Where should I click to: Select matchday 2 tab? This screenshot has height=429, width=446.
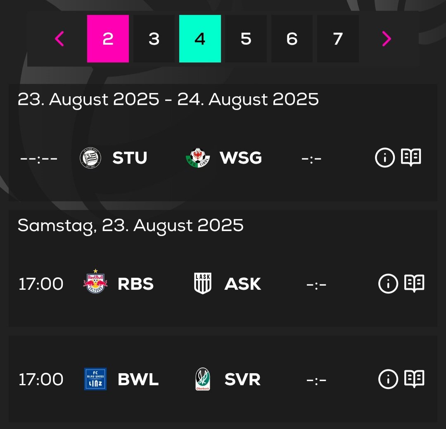tap(108, 39)
